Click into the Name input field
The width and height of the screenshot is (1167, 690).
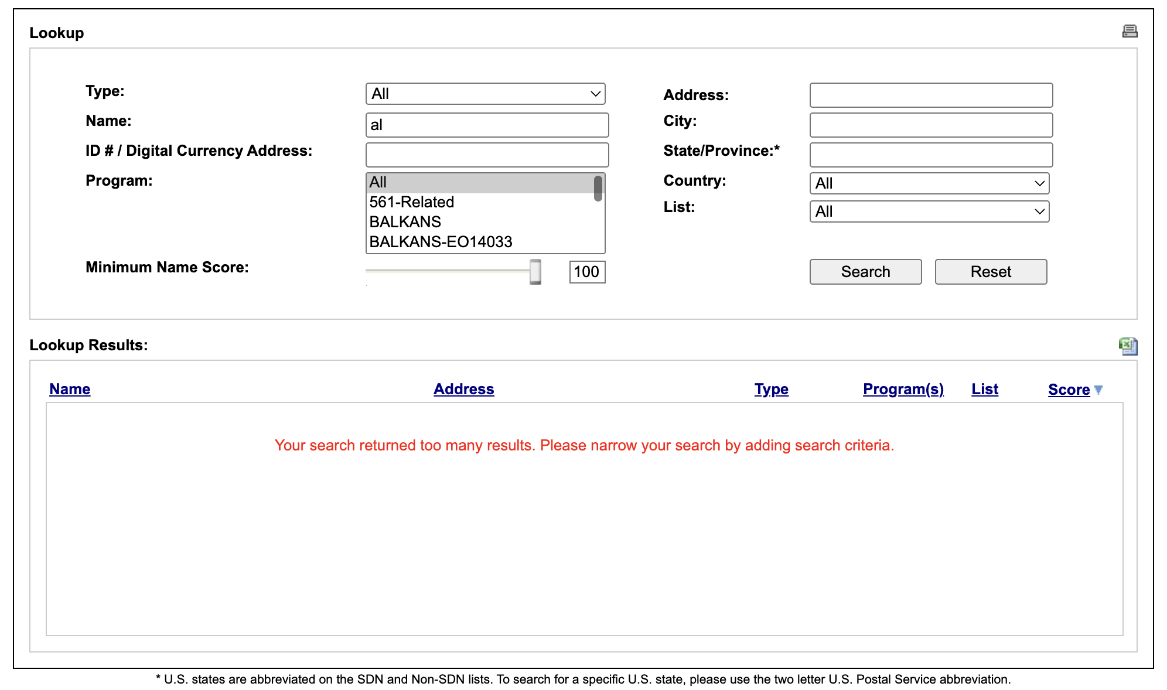point(487,125)
